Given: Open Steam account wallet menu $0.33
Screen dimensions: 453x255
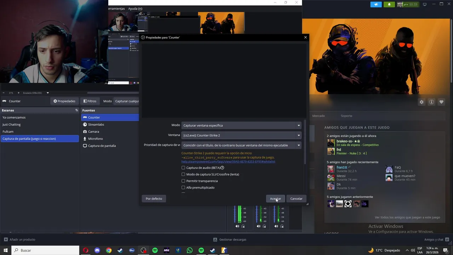Looking at the screenshot, I should coord(407,4).
